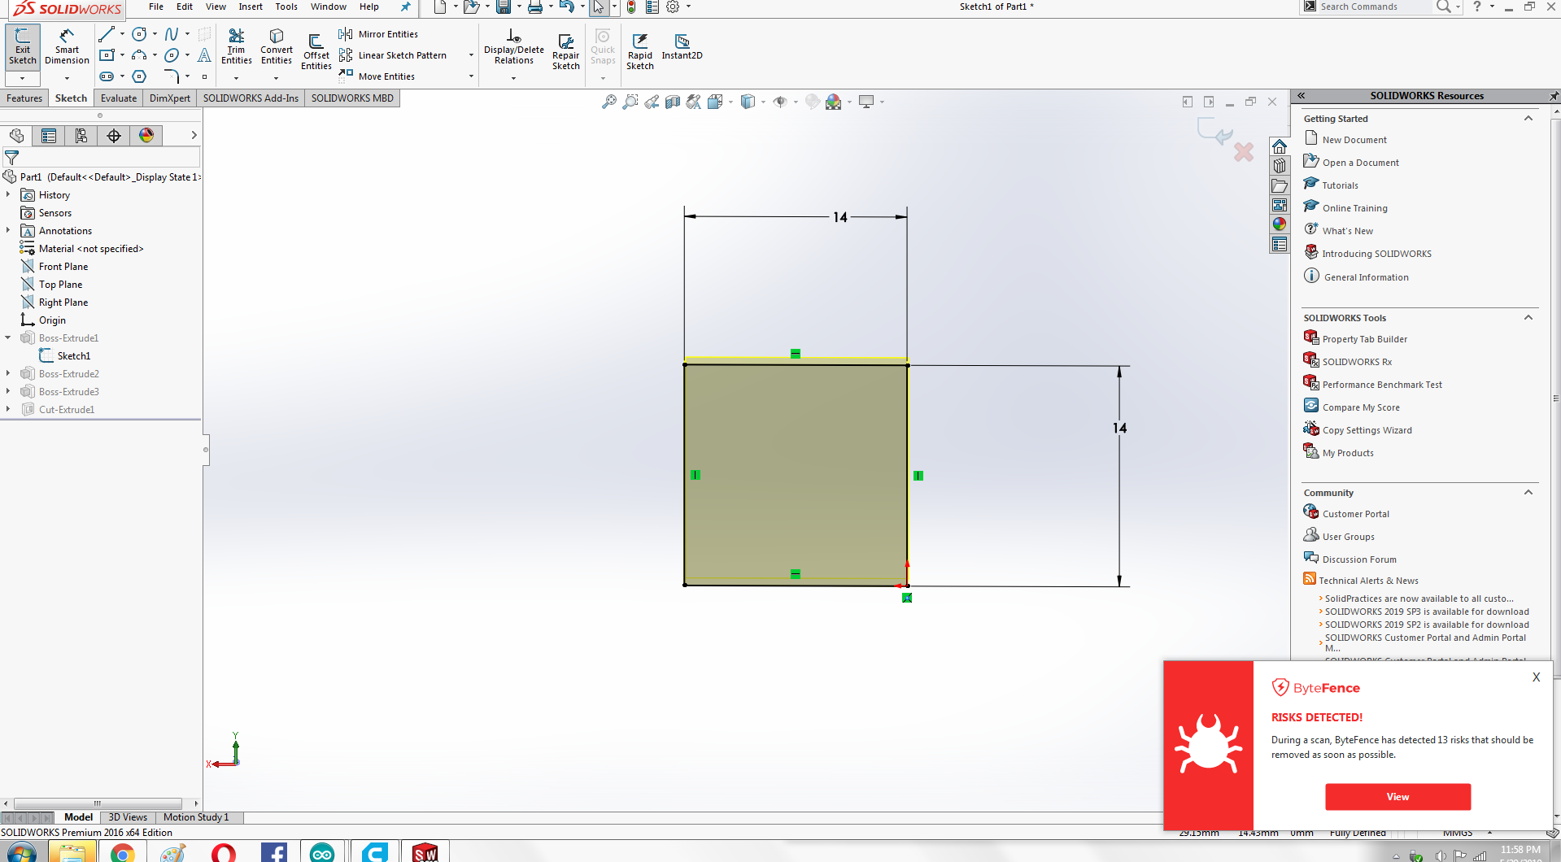Open the Design Library task pane tab
1561x862 pixels.
[1280, 166]
